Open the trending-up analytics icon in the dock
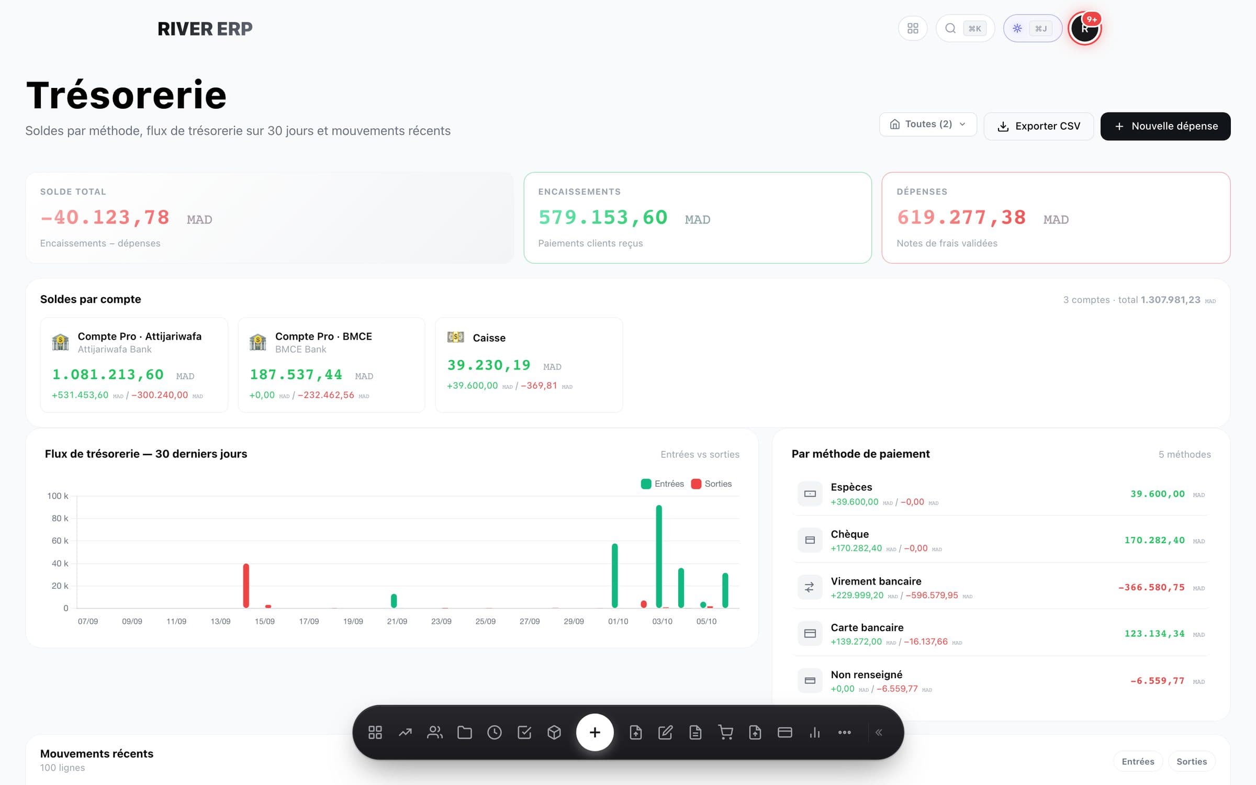1256x785 pixels. point(405,732)
